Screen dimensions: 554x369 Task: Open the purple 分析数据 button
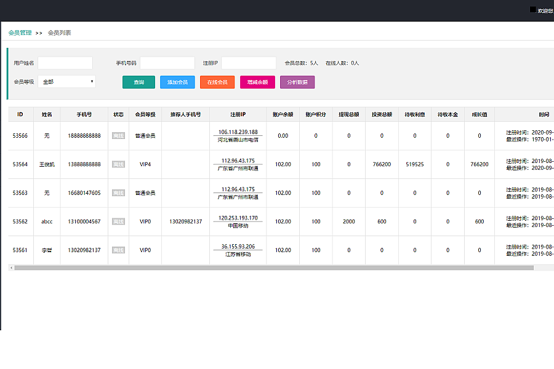click(297, 82)
